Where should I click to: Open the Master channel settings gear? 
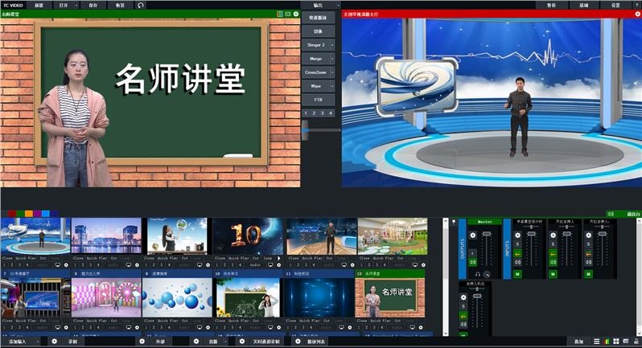[x=473, y=235]
